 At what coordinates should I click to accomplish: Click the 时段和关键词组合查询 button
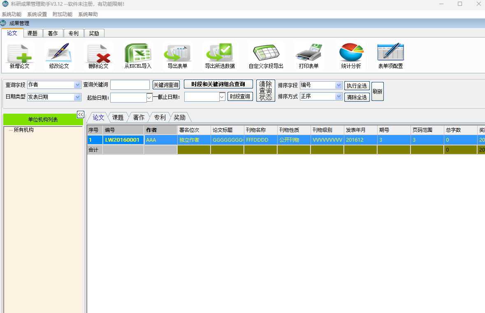click(218, 84)
